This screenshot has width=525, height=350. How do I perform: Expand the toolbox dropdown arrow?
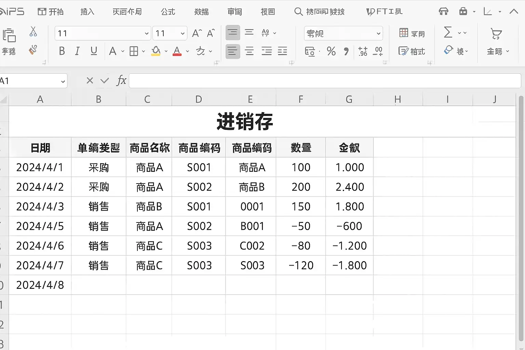point(474,12)
